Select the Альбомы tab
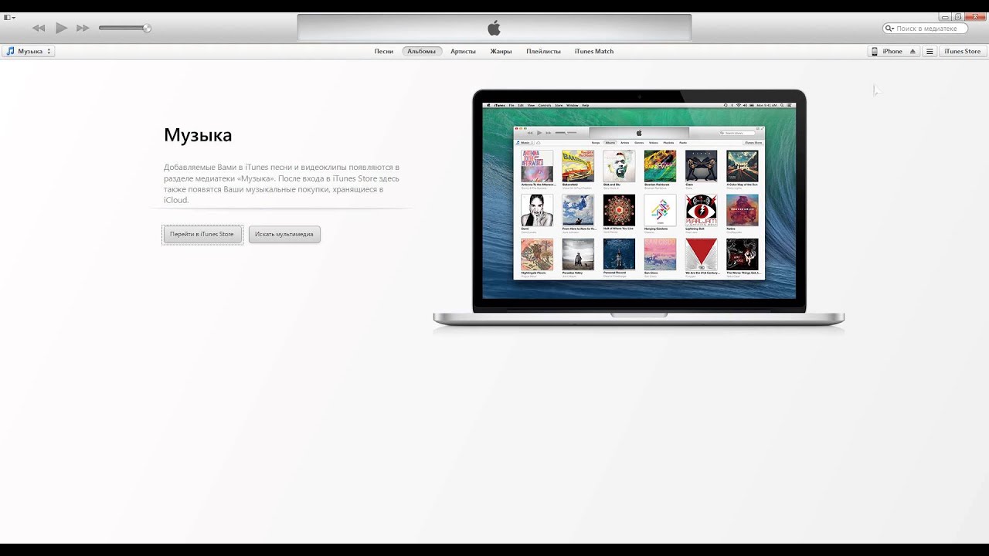Viewport: 989px width, 556px height. pyautogui.click(x=422, y=51)
